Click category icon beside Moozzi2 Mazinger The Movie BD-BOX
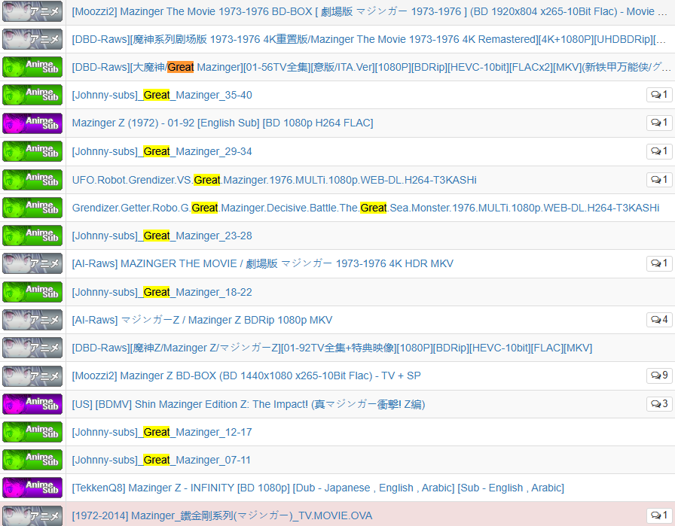Image resolution: width=675 pixels, height=526 pixels. coord(32,11)
